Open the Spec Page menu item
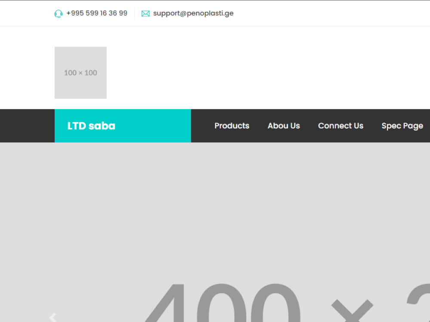This screenshot has width=430, height=322. point(402,126)
